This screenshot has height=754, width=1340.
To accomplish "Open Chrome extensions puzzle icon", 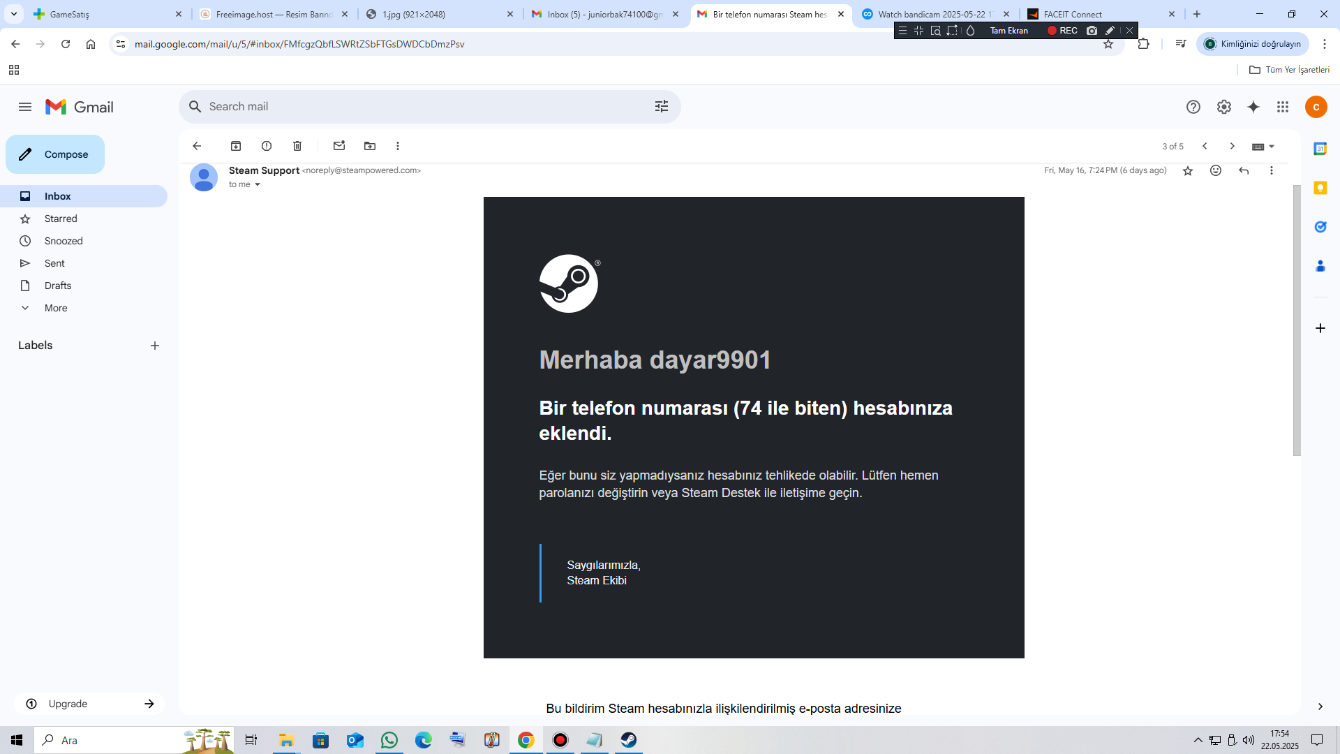I will (x=1143, y=44).
